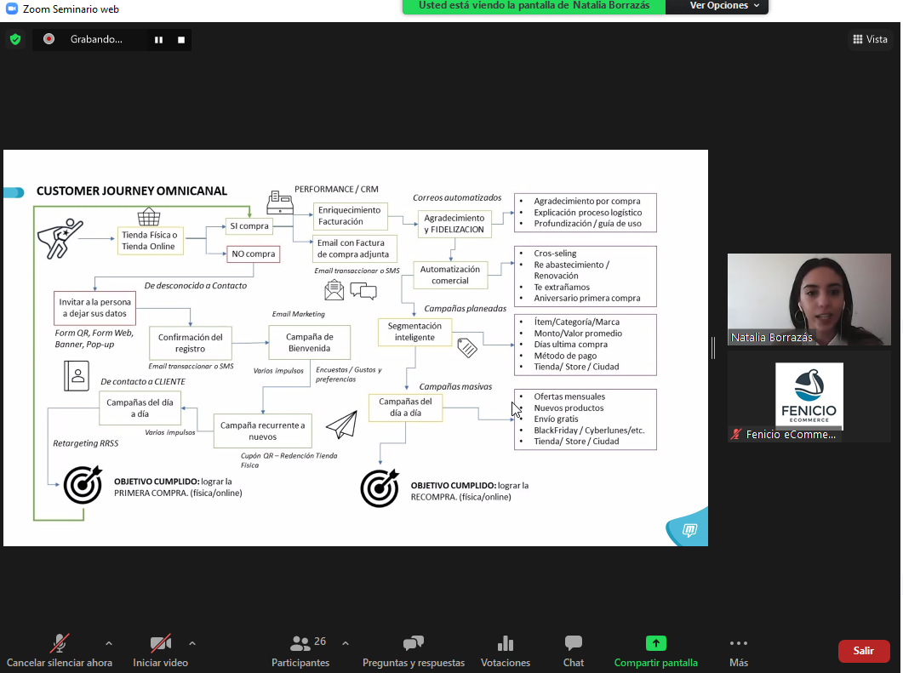Viewport: 903px width, 673px height.
Task: Open Preguntas y respuestas
Action: point(414,651)
